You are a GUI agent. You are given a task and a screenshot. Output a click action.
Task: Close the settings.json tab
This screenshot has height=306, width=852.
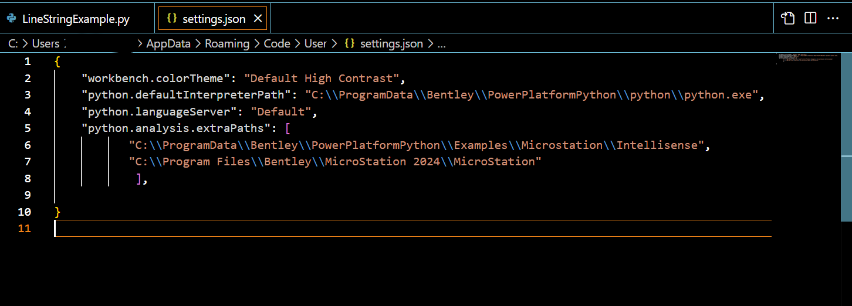(258, 19)
